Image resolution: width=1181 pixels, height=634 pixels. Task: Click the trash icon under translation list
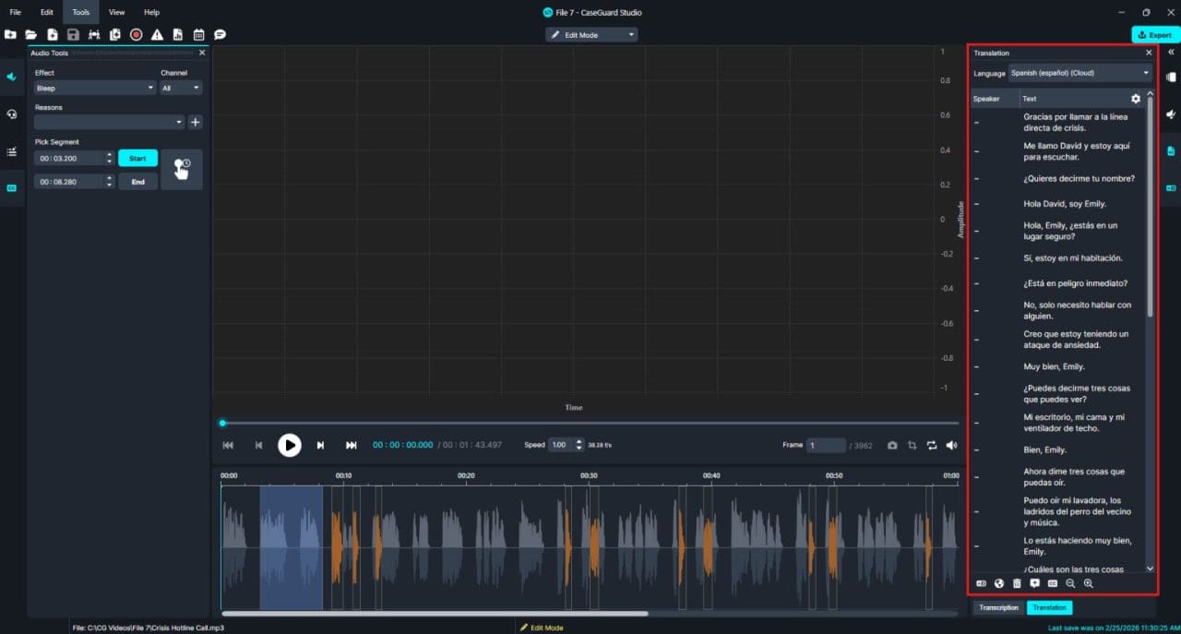[x=1017, y=583]
